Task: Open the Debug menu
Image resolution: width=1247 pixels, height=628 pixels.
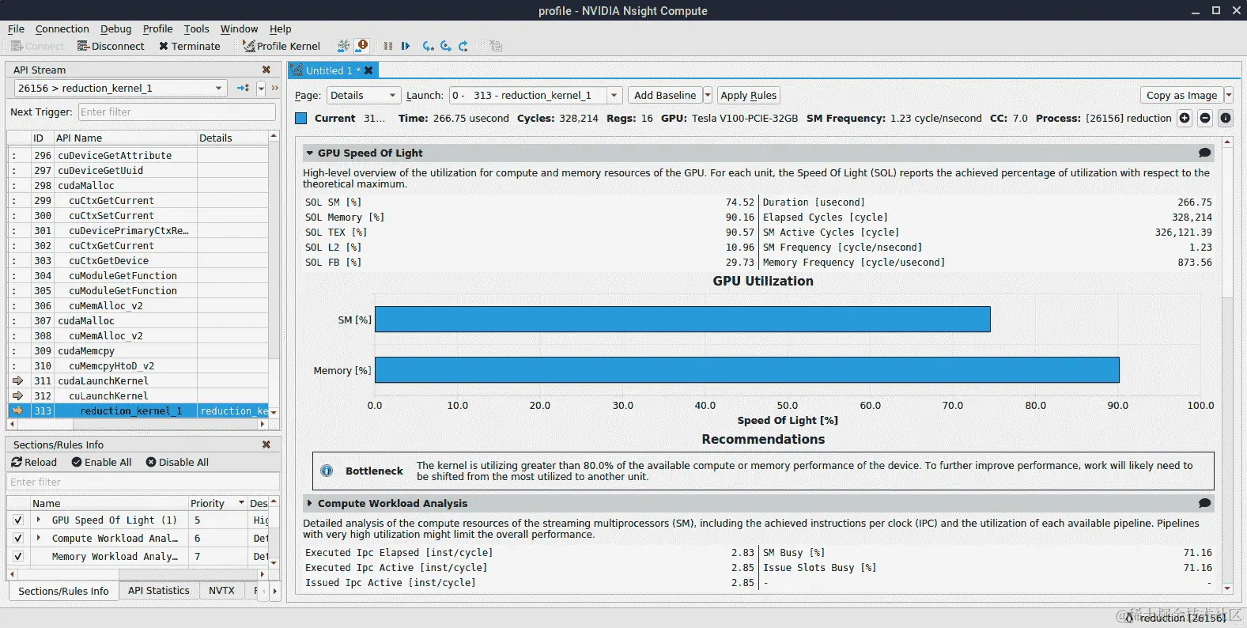Action: click(115, 28)
